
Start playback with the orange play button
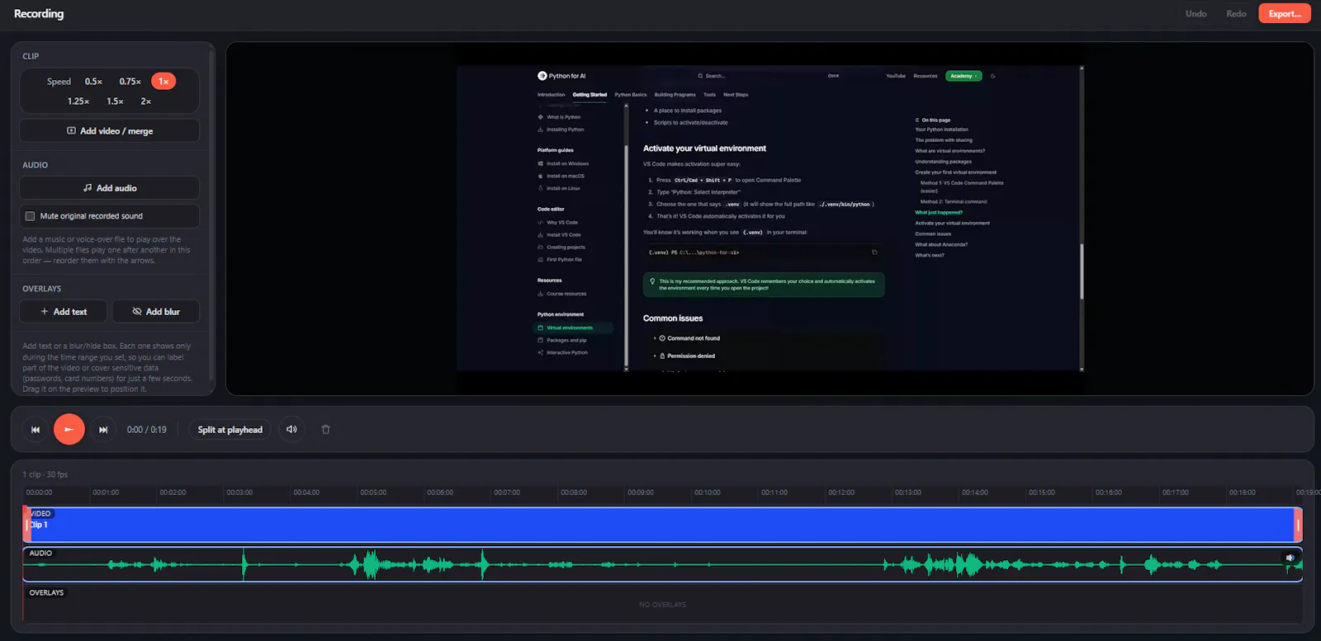point(69,430)
